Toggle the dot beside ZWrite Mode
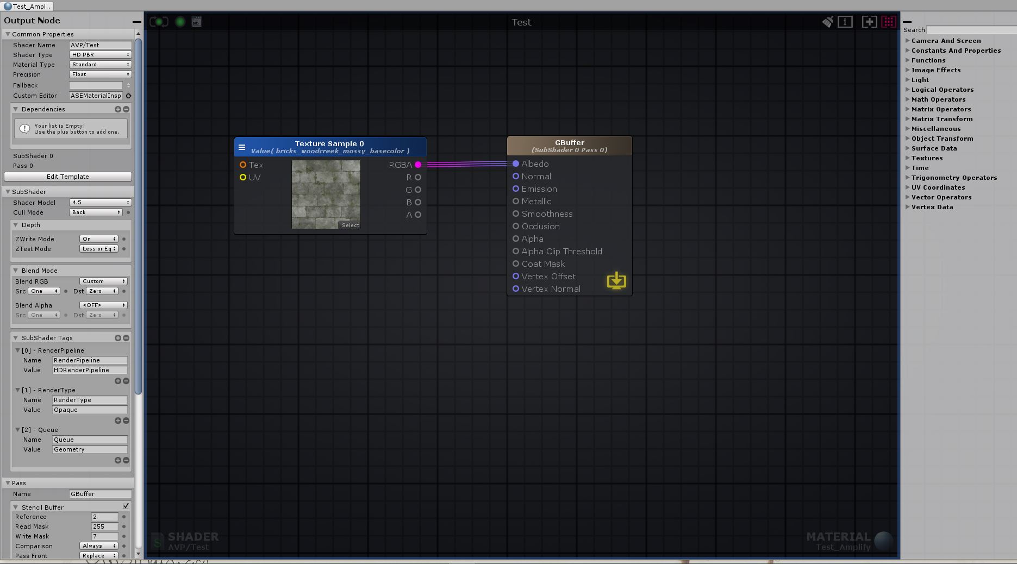Screen dimensions: 1017x564 pos(124,239)
